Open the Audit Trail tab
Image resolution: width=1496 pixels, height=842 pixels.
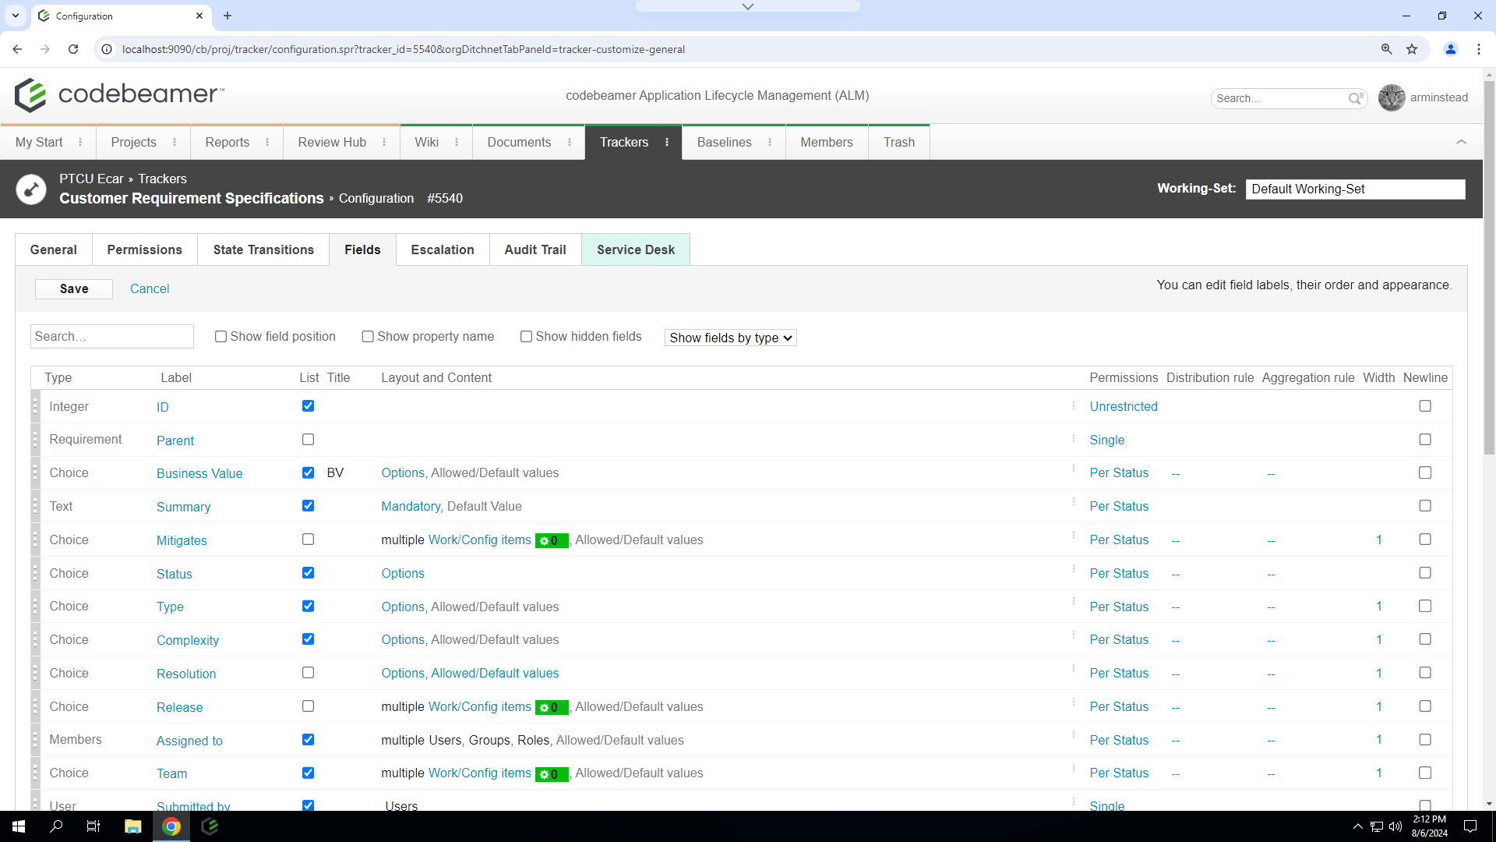[535, 249]
